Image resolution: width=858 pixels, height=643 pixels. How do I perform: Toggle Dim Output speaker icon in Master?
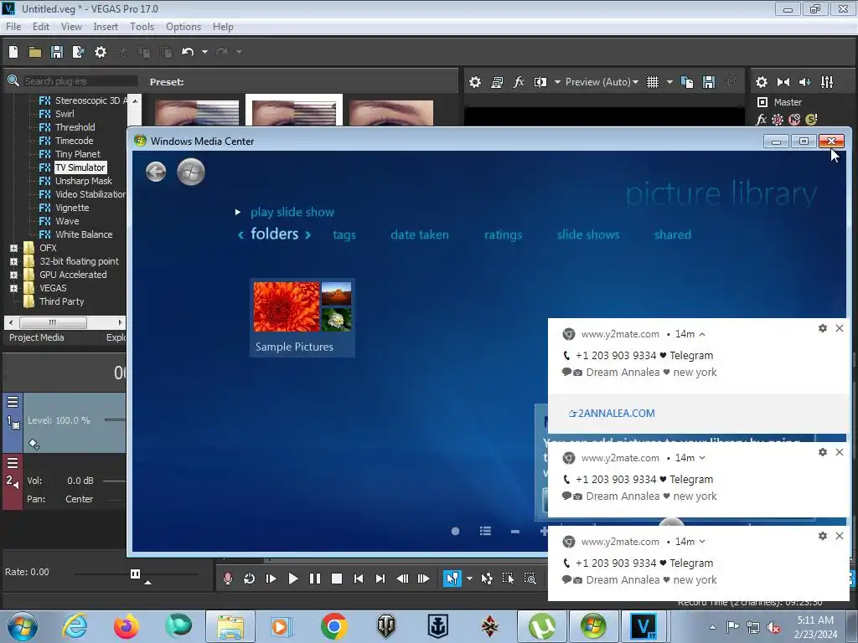coord(805,82)
